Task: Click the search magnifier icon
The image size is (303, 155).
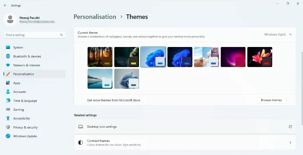Action: 61,35
